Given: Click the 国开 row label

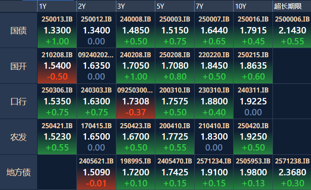Looking at the screenshot, I should click(18, 66).
